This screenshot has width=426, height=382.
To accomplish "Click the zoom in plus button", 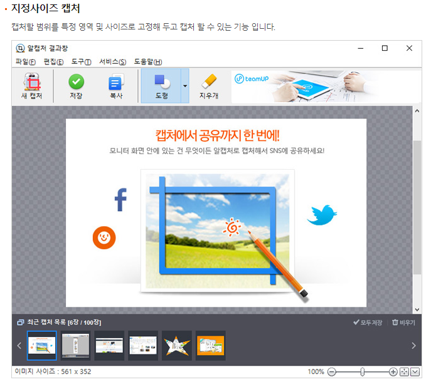I will pyautogui.click(x=393, y=372).
